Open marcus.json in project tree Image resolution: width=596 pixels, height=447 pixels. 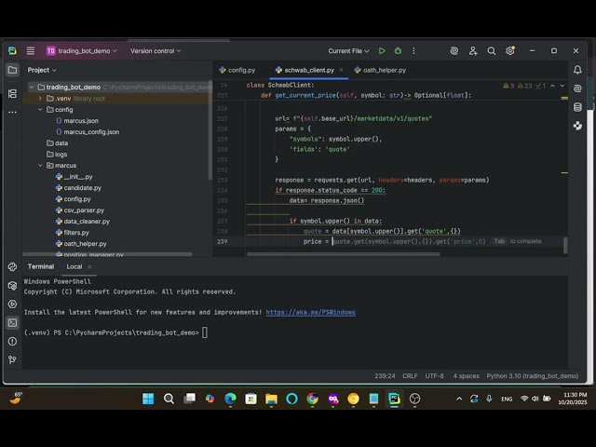pos(77,121)
